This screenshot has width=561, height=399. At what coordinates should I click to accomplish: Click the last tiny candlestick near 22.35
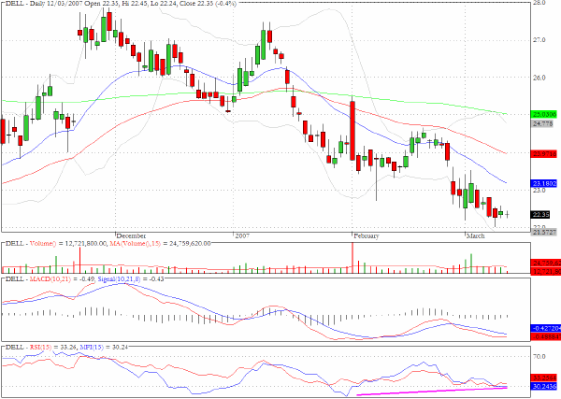click(508, 215)
